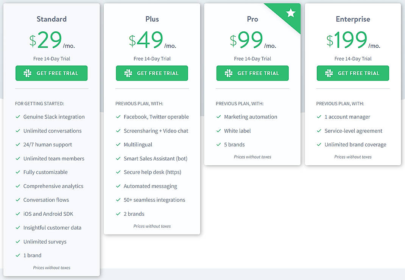Viewport: 405px width, 280px height.
Task: Click checkmark beside Service-level agreement
Action: click(x=319, y=131)
